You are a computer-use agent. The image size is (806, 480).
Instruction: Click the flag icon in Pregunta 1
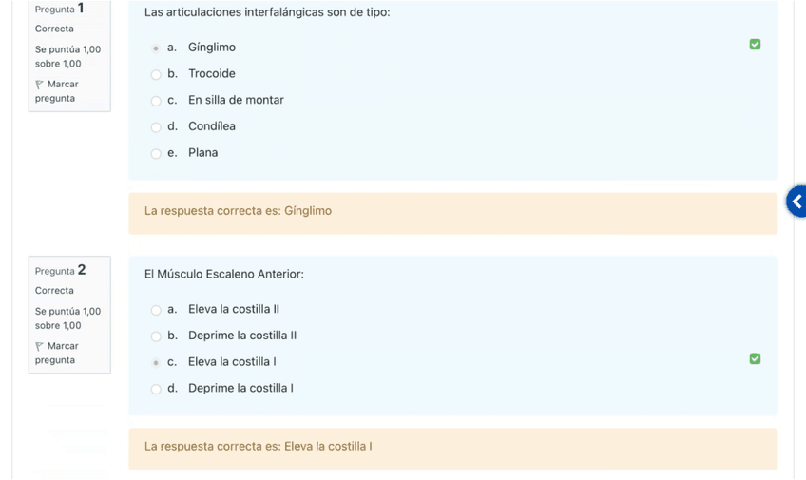pos(40,85)
